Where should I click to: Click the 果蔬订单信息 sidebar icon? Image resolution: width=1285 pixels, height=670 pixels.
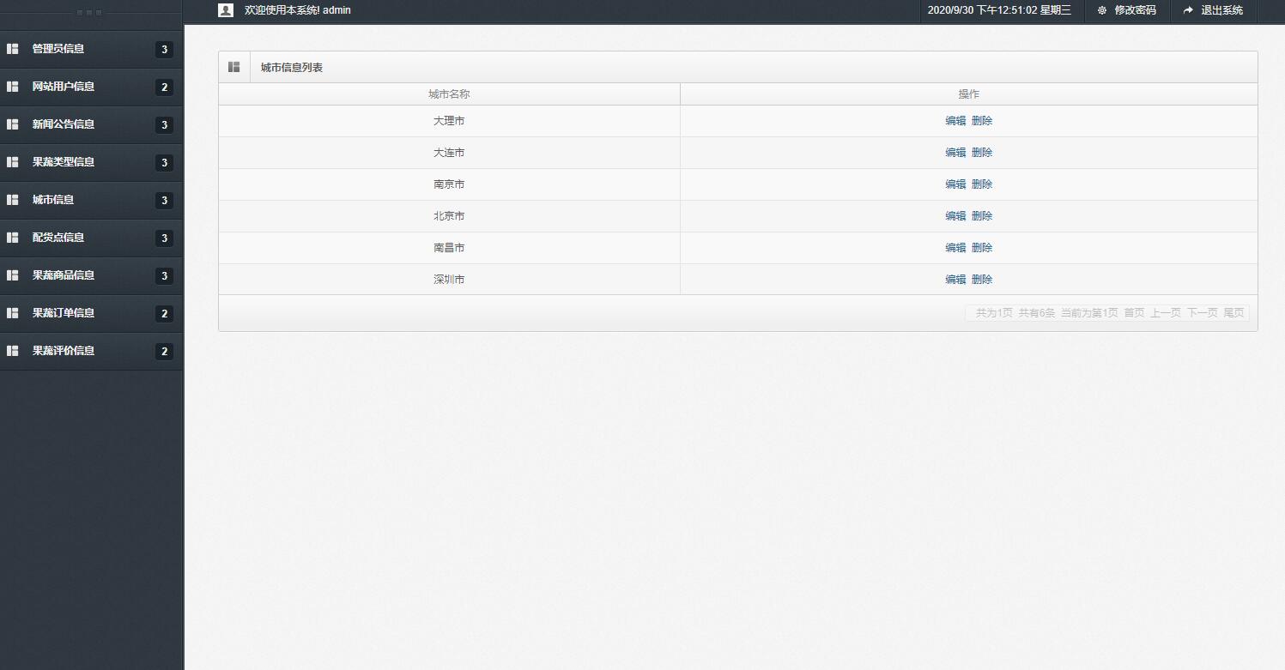point(13,313)
